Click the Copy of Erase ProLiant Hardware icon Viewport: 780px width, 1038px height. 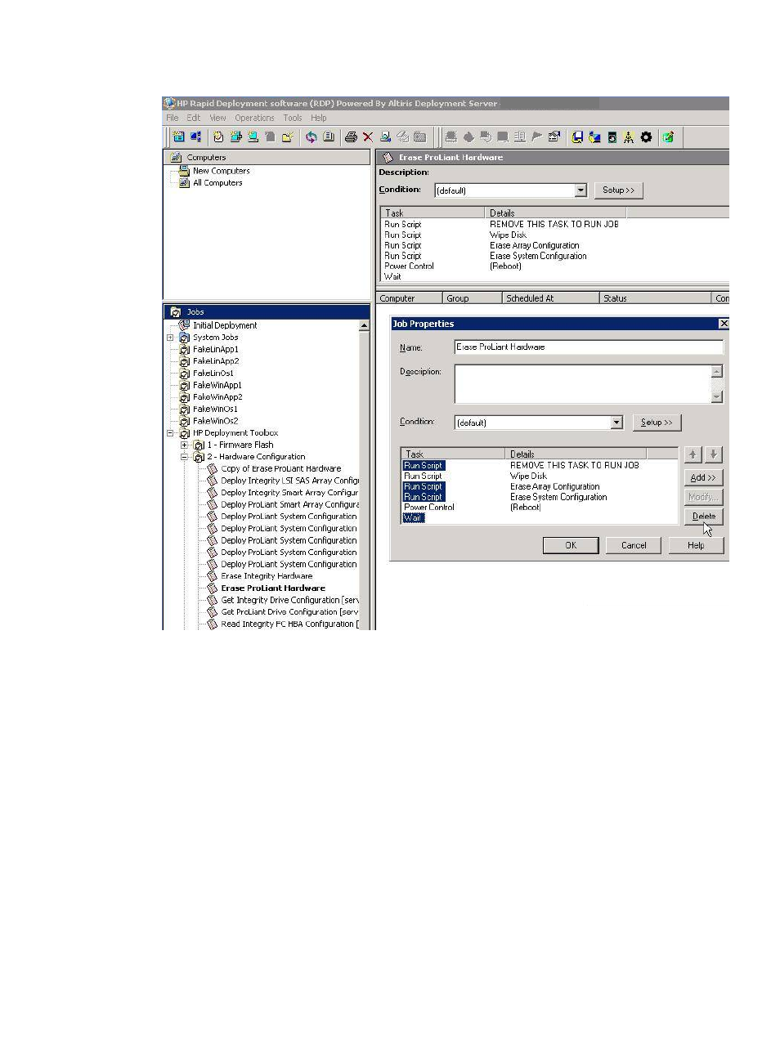tap(212, 469)
